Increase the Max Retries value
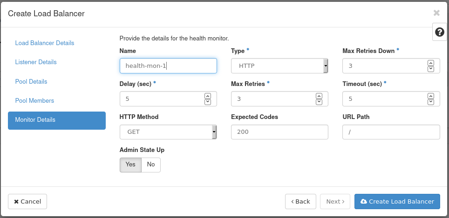The image size is (449, 218). (319, 96)
